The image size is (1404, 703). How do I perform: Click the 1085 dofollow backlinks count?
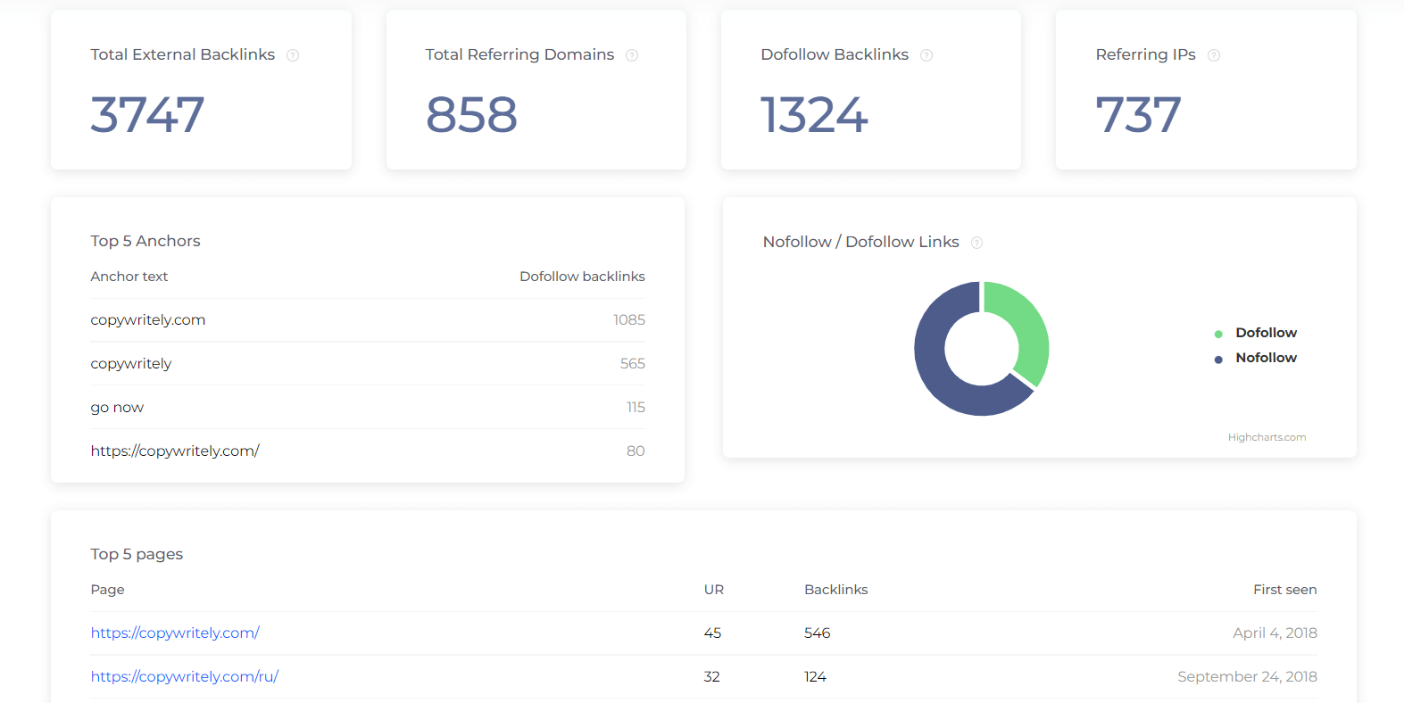629,320
